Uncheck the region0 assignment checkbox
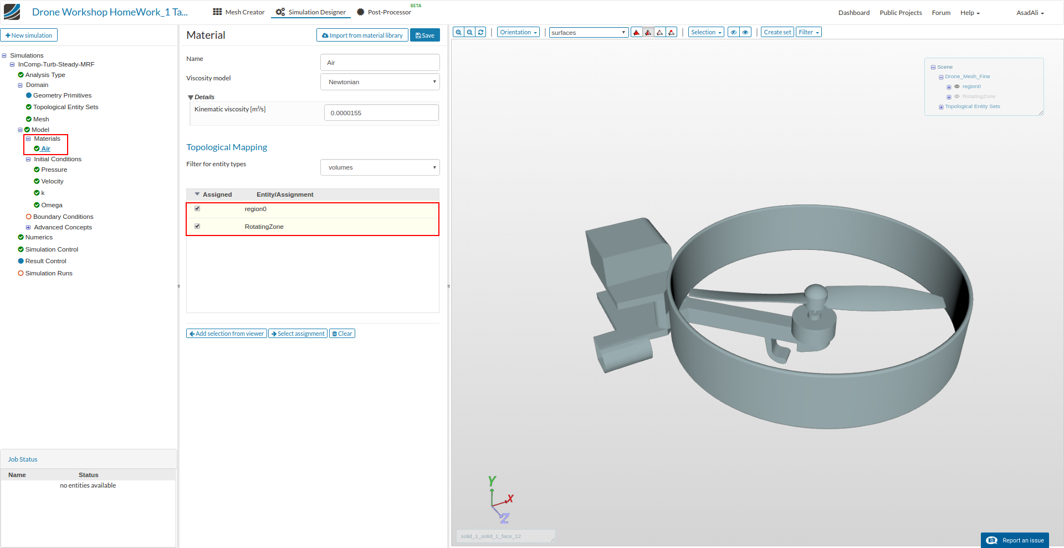 coord(197,209)
